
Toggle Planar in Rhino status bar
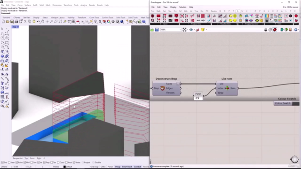[110, 167]
